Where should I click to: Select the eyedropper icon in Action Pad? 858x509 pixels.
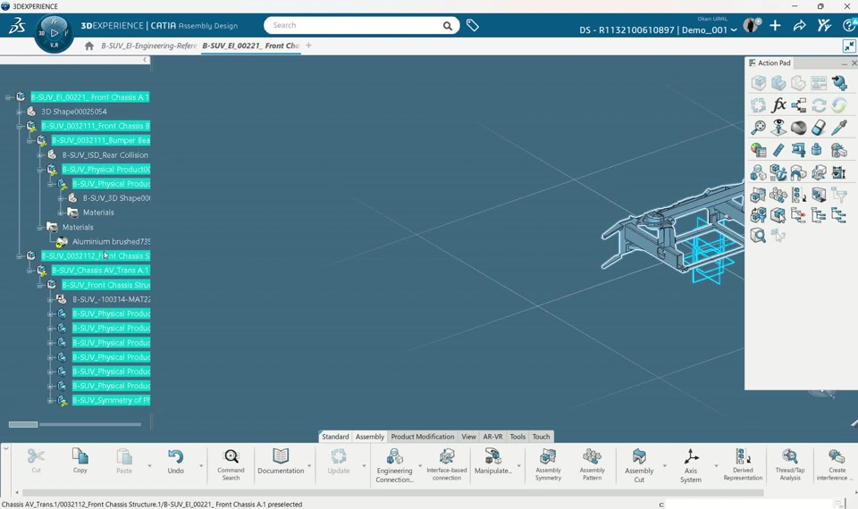[839, 128]
